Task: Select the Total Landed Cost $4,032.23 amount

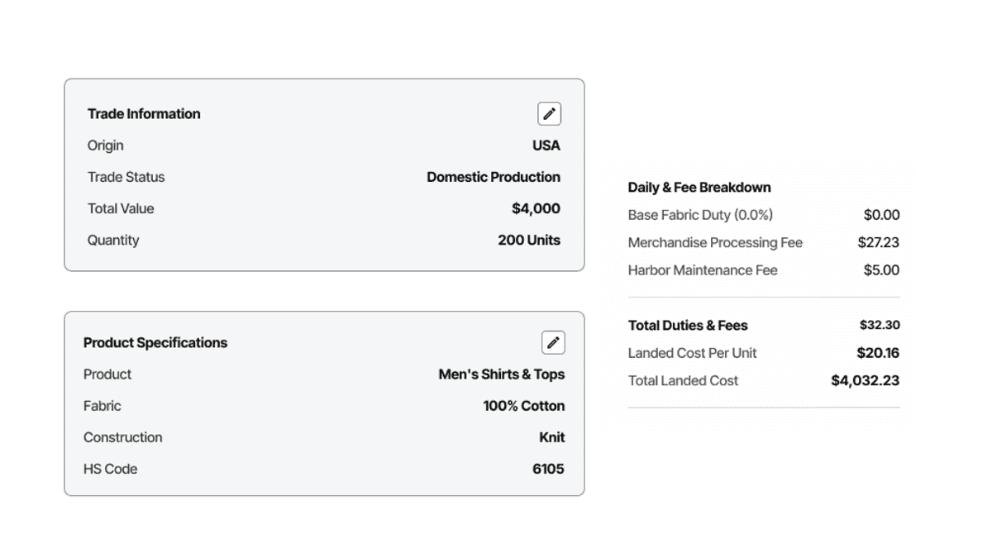Action: pyautogui.click(x=865, y=381)
